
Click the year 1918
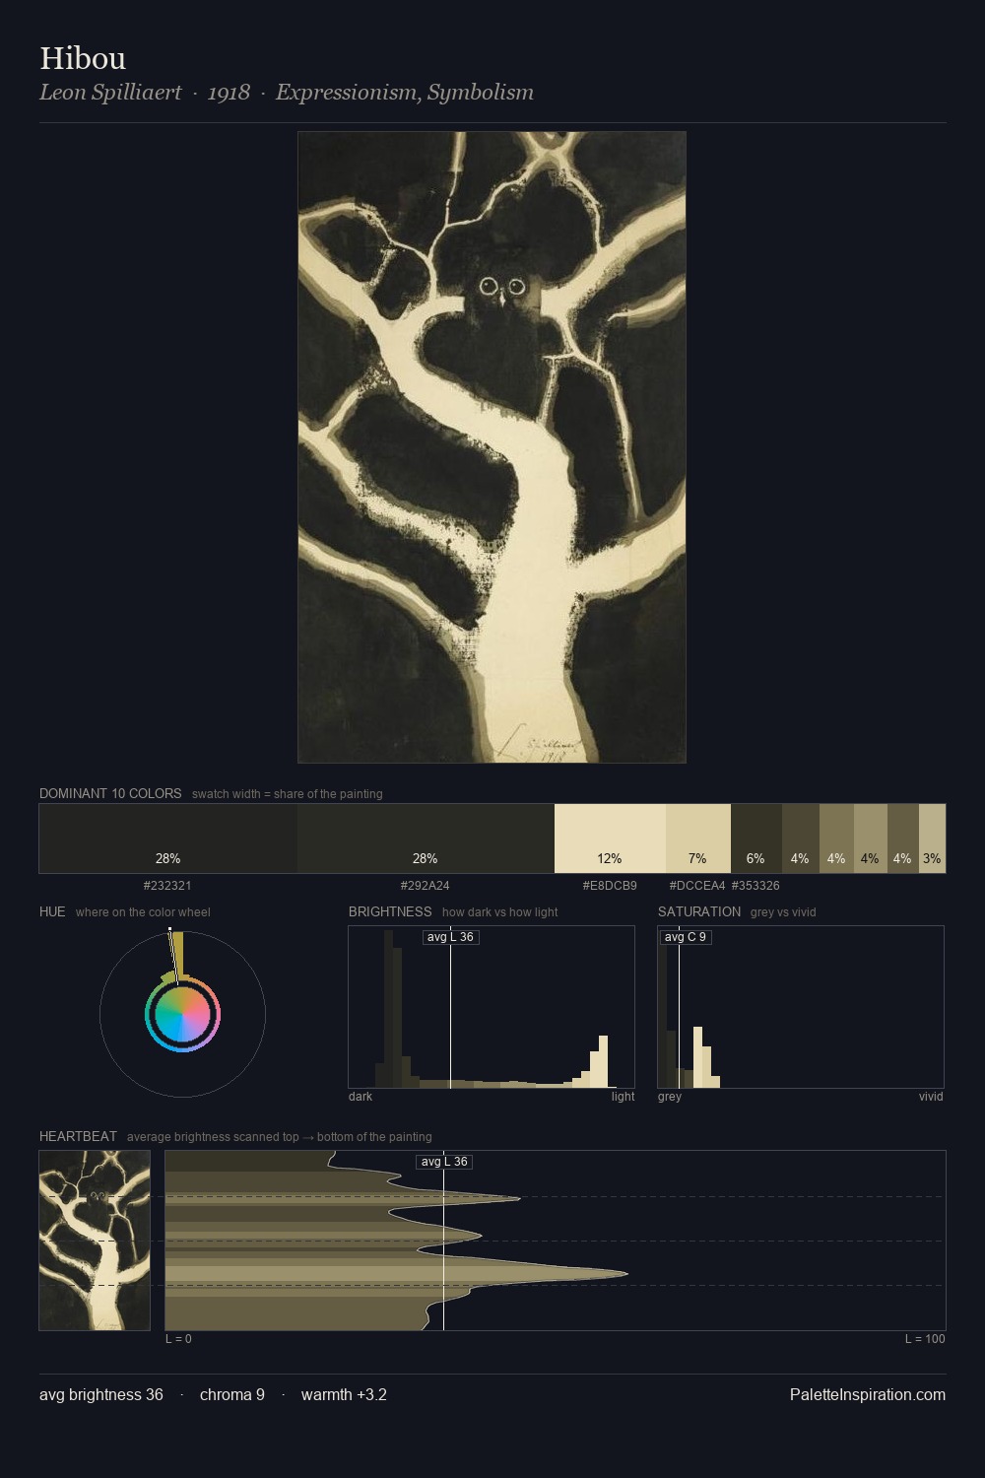coord(229,93)
